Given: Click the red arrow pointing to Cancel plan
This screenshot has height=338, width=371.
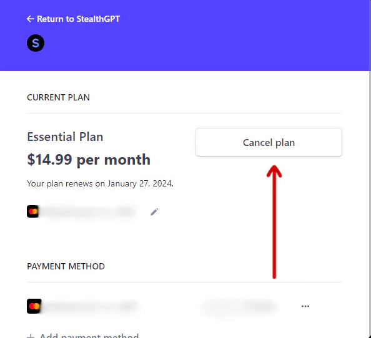Looking at the screenshot, I should click(274, 222).
